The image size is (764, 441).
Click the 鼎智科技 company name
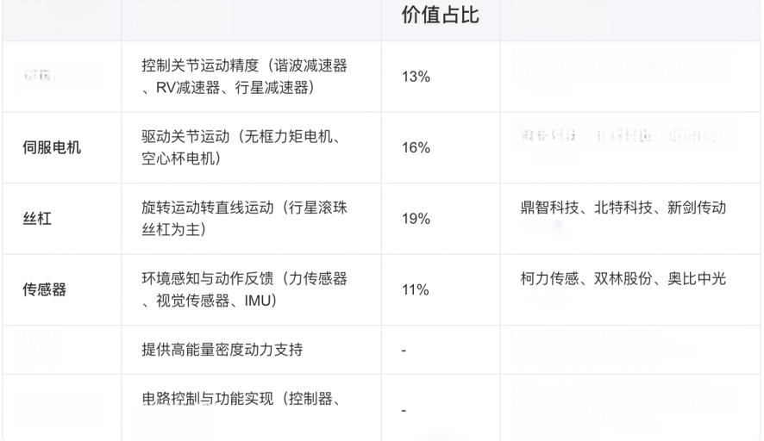click(x=549, y=208)
